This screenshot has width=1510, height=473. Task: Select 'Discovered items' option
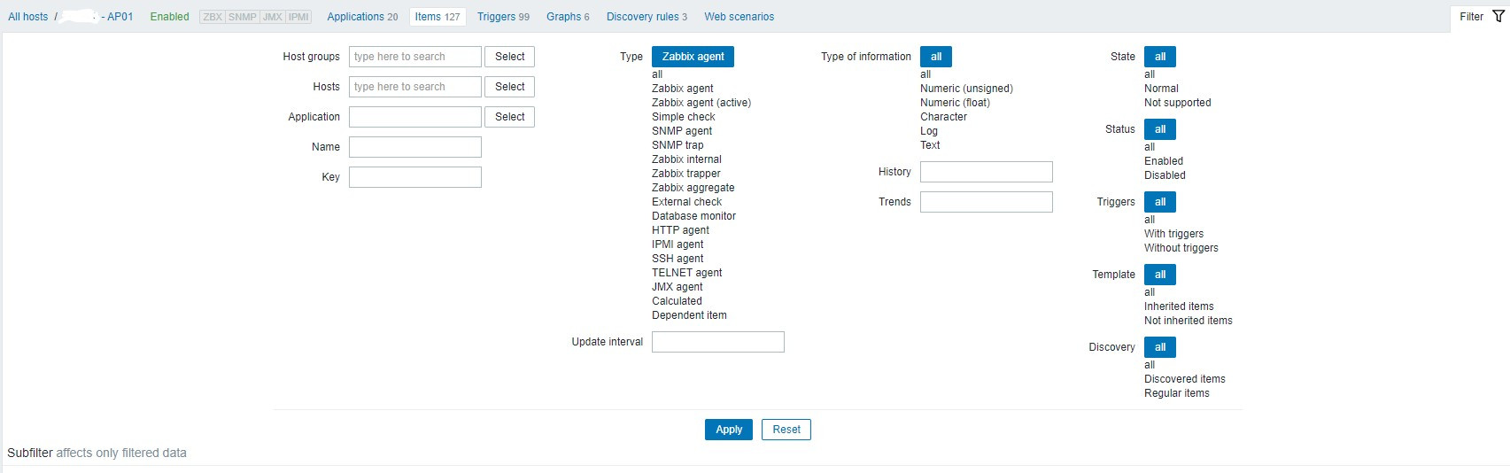click(1184, 379)
